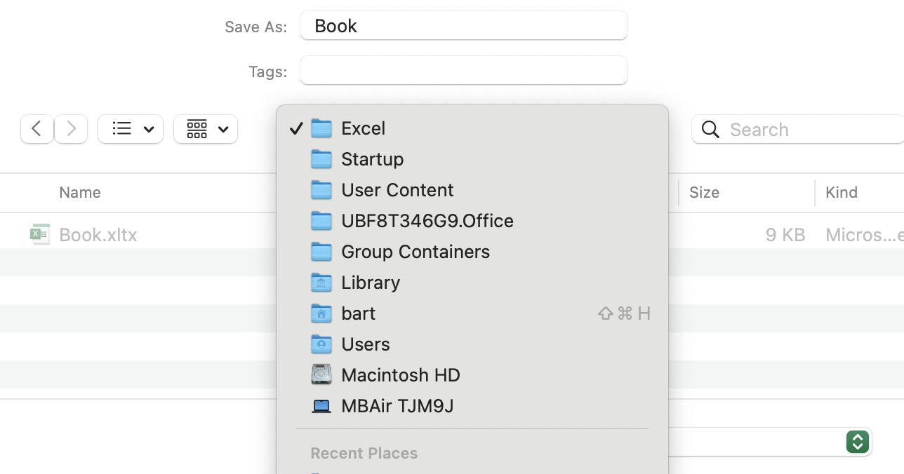Sort files by Size column header
The image size is (904, 474).
pos(704,193)
